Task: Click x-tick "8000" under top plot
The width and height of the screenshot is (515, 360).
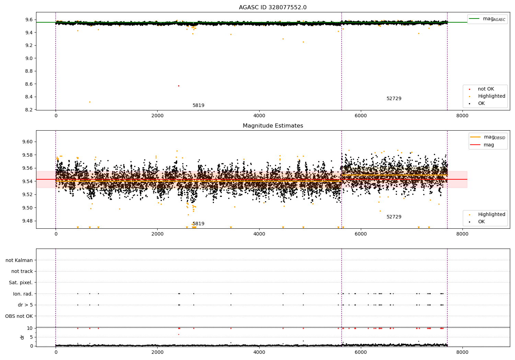Action: (x=462, y=116)
